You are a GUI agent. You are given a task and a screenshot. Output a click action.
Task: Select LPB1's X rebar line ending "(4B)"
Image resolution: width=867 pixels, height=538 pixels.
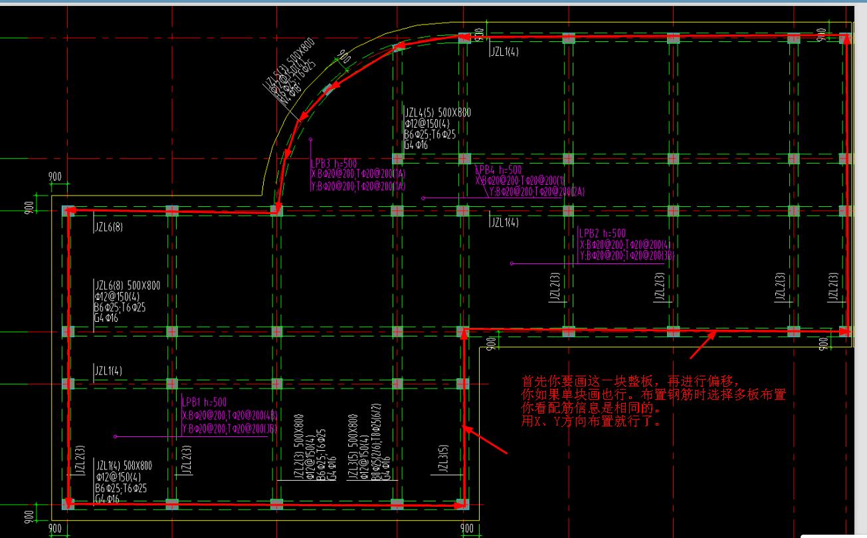pyautogui.click(x=229, y=415)
